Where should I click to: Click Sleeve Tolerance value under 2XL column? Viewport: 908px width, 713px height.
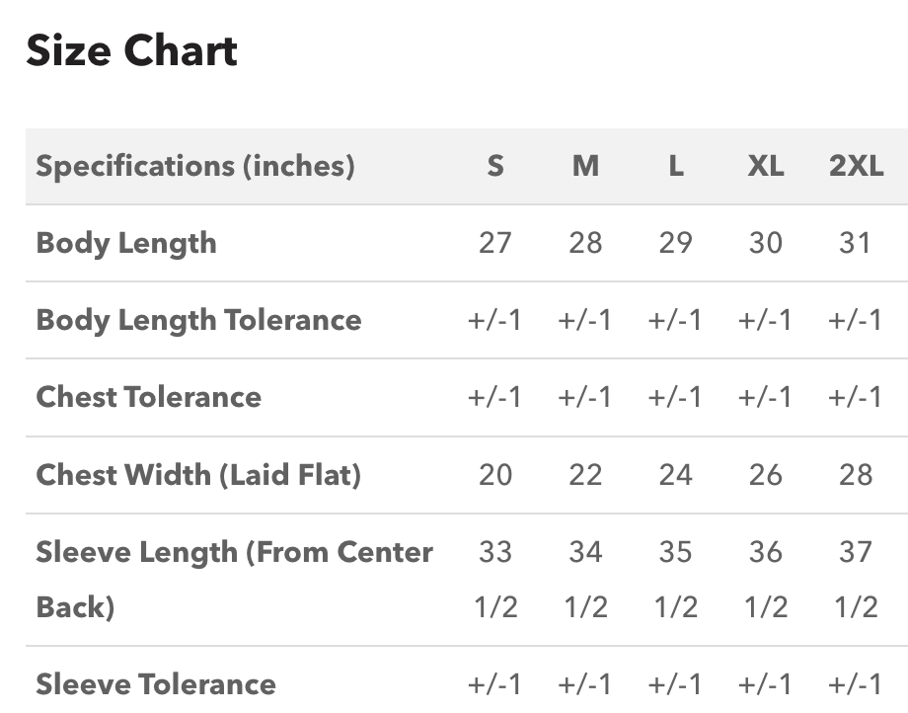click(856, 684)
